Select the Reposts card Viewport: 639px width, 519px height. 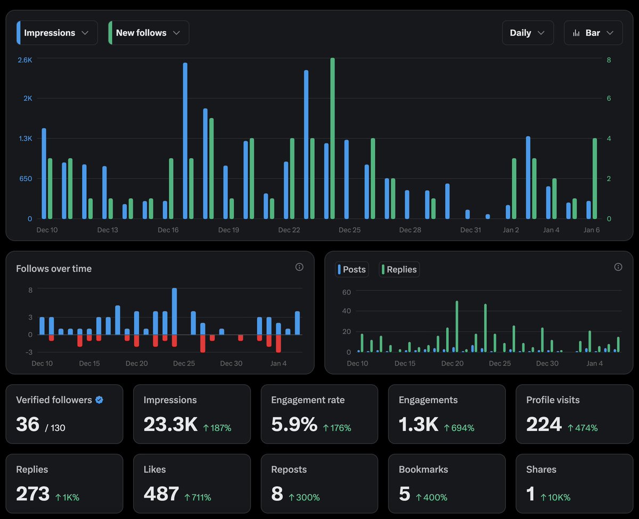tap(319, 484)
